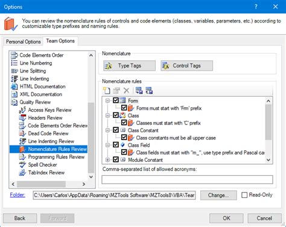
Task: Click the Programming Rules Review icon
Action: 22,157
